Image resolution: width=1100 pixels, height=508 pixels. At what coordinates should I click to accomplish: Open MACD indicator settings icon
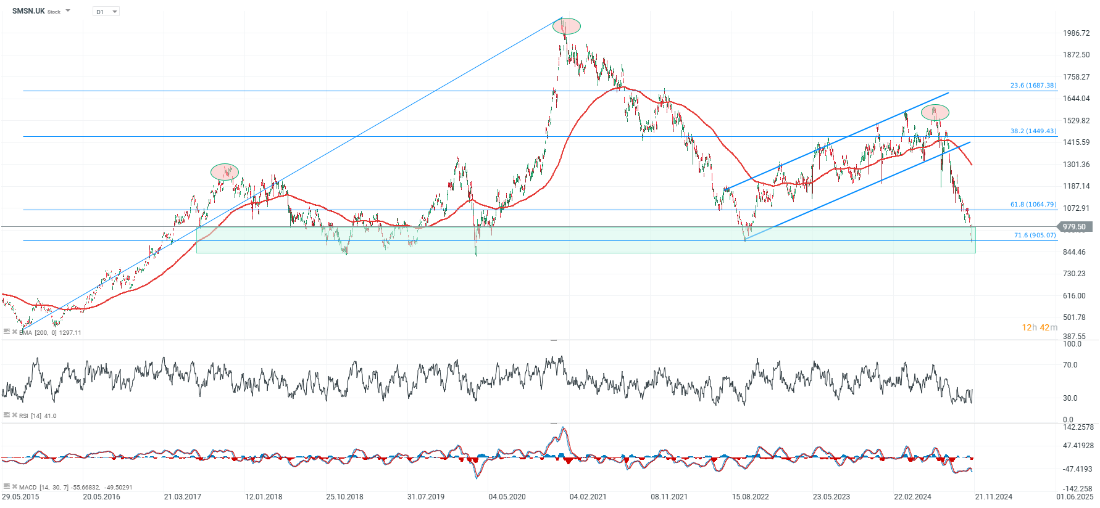click(6, 486)
